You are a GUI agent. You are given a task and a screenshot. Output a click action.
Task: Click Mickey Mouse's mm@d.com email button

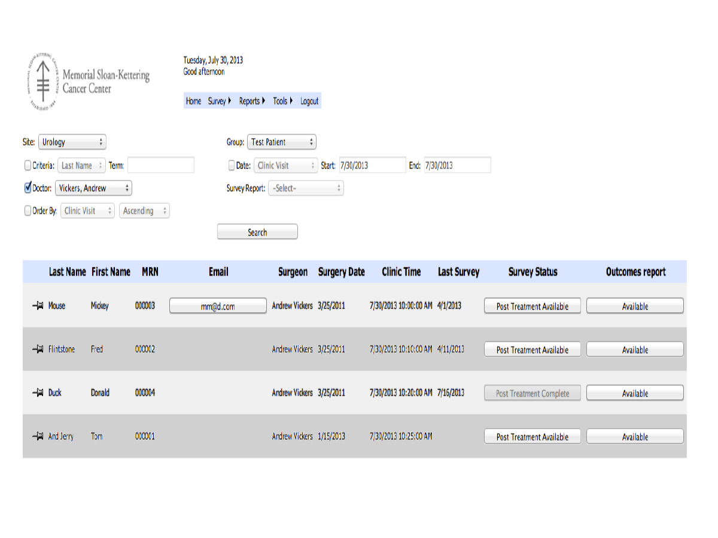pos(218,306)
